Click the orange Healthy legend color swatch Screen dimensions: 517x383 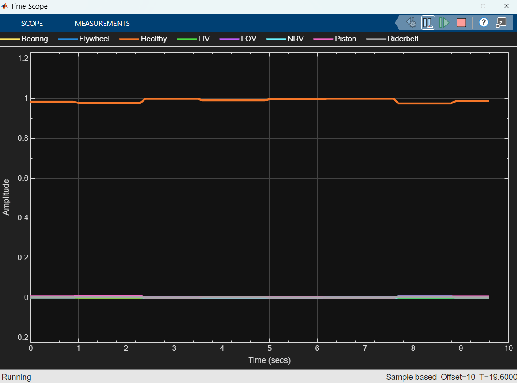[129, 39]
